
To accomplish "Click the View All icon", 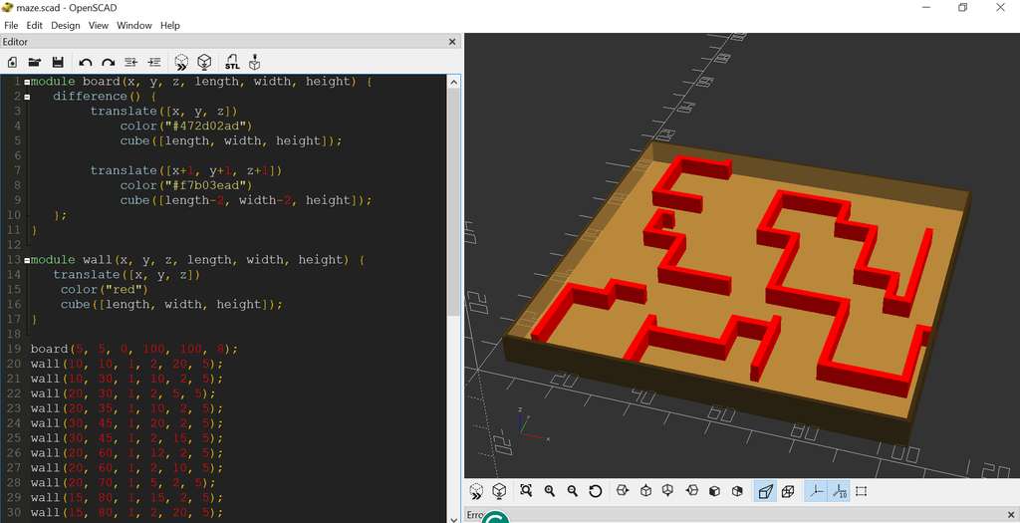I will click(x=526, y=491).
